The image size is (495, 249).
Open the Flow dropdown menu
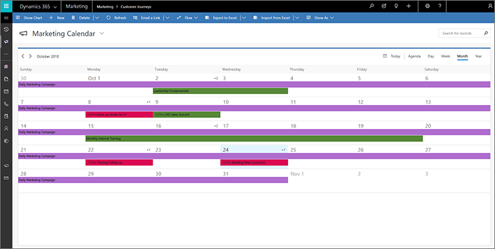coord(187,18)
